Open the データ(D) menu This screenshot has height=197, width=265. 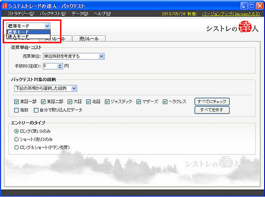[80, 14]
